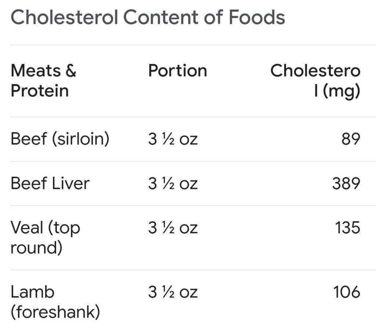This screenshot has height=334, width=376.
Task: Click the cholesterol value 89
Action: [x=350, y=139]
